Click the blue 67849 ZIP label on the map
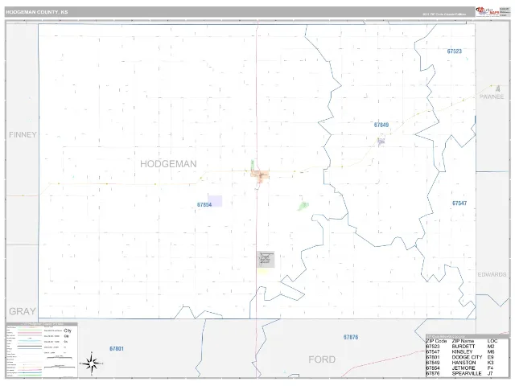Viewport: 515px width, 386px height. (381, 125)
